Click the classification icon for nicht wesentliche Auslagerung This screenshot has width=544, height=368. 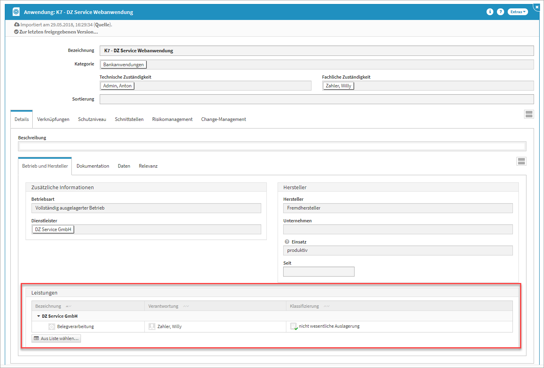[294, 326]
